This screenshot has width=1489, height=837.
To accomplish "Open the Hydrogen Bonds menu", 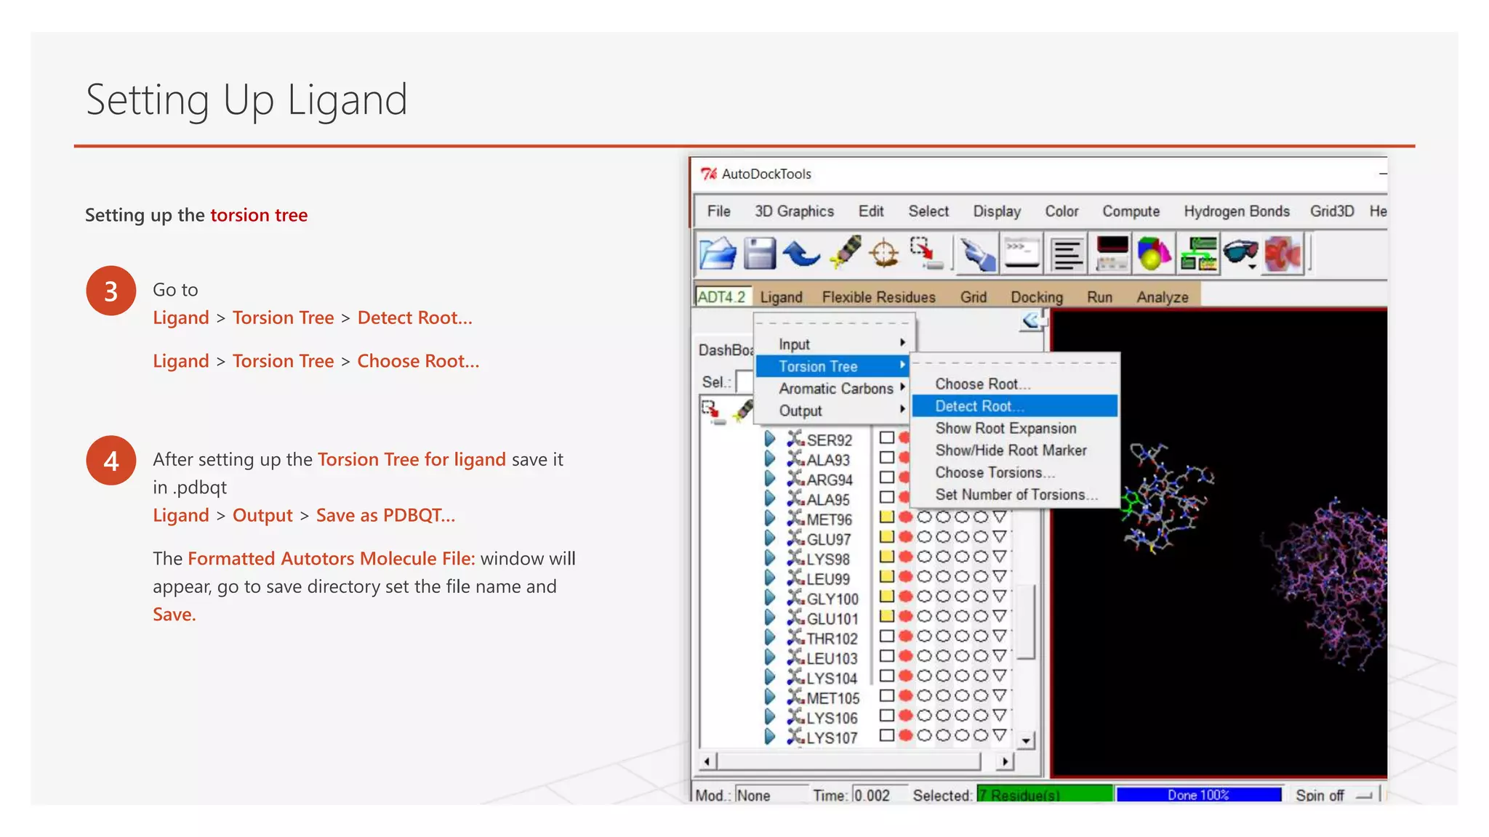I will point(1236,211).
